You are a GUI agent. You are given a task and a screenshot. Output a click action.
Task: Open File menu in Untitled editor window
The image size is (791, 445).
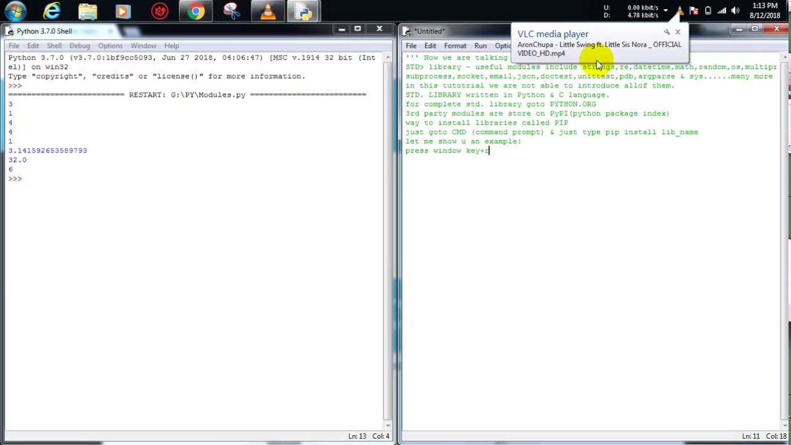click(x=411, y=46)
